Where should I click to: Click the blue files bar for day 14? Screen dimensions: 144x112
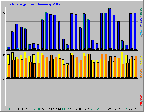[64, 44]
